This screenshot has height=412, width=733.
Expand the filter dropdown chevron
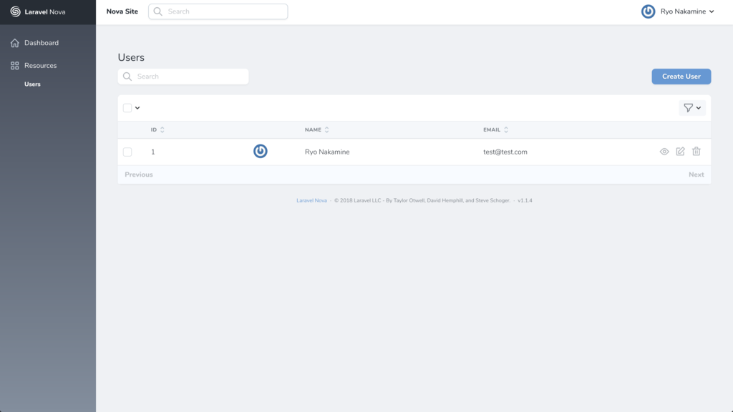[x=699, y=107]
